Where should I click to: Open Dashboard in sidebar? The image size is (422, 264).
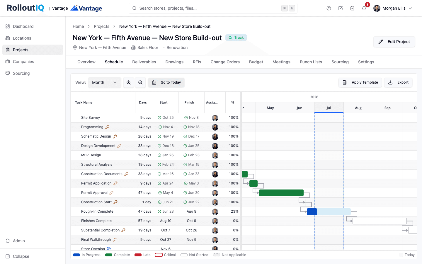point(33,26)
